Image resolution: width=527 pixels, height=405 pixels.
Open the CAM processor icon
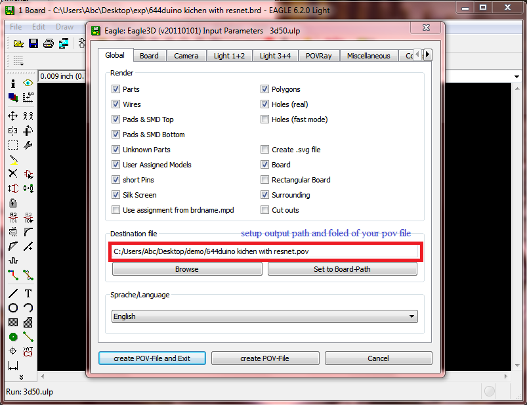[64, 43]
